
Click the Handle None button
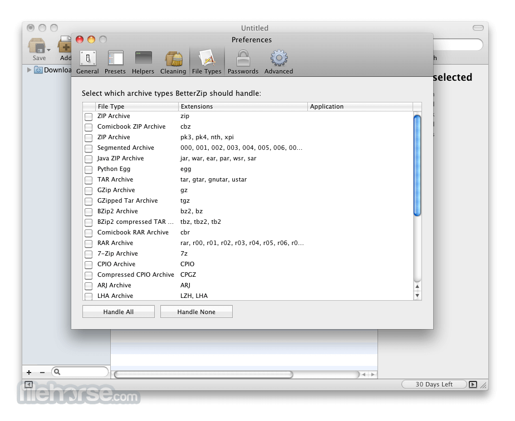click(x=197, y=312)
